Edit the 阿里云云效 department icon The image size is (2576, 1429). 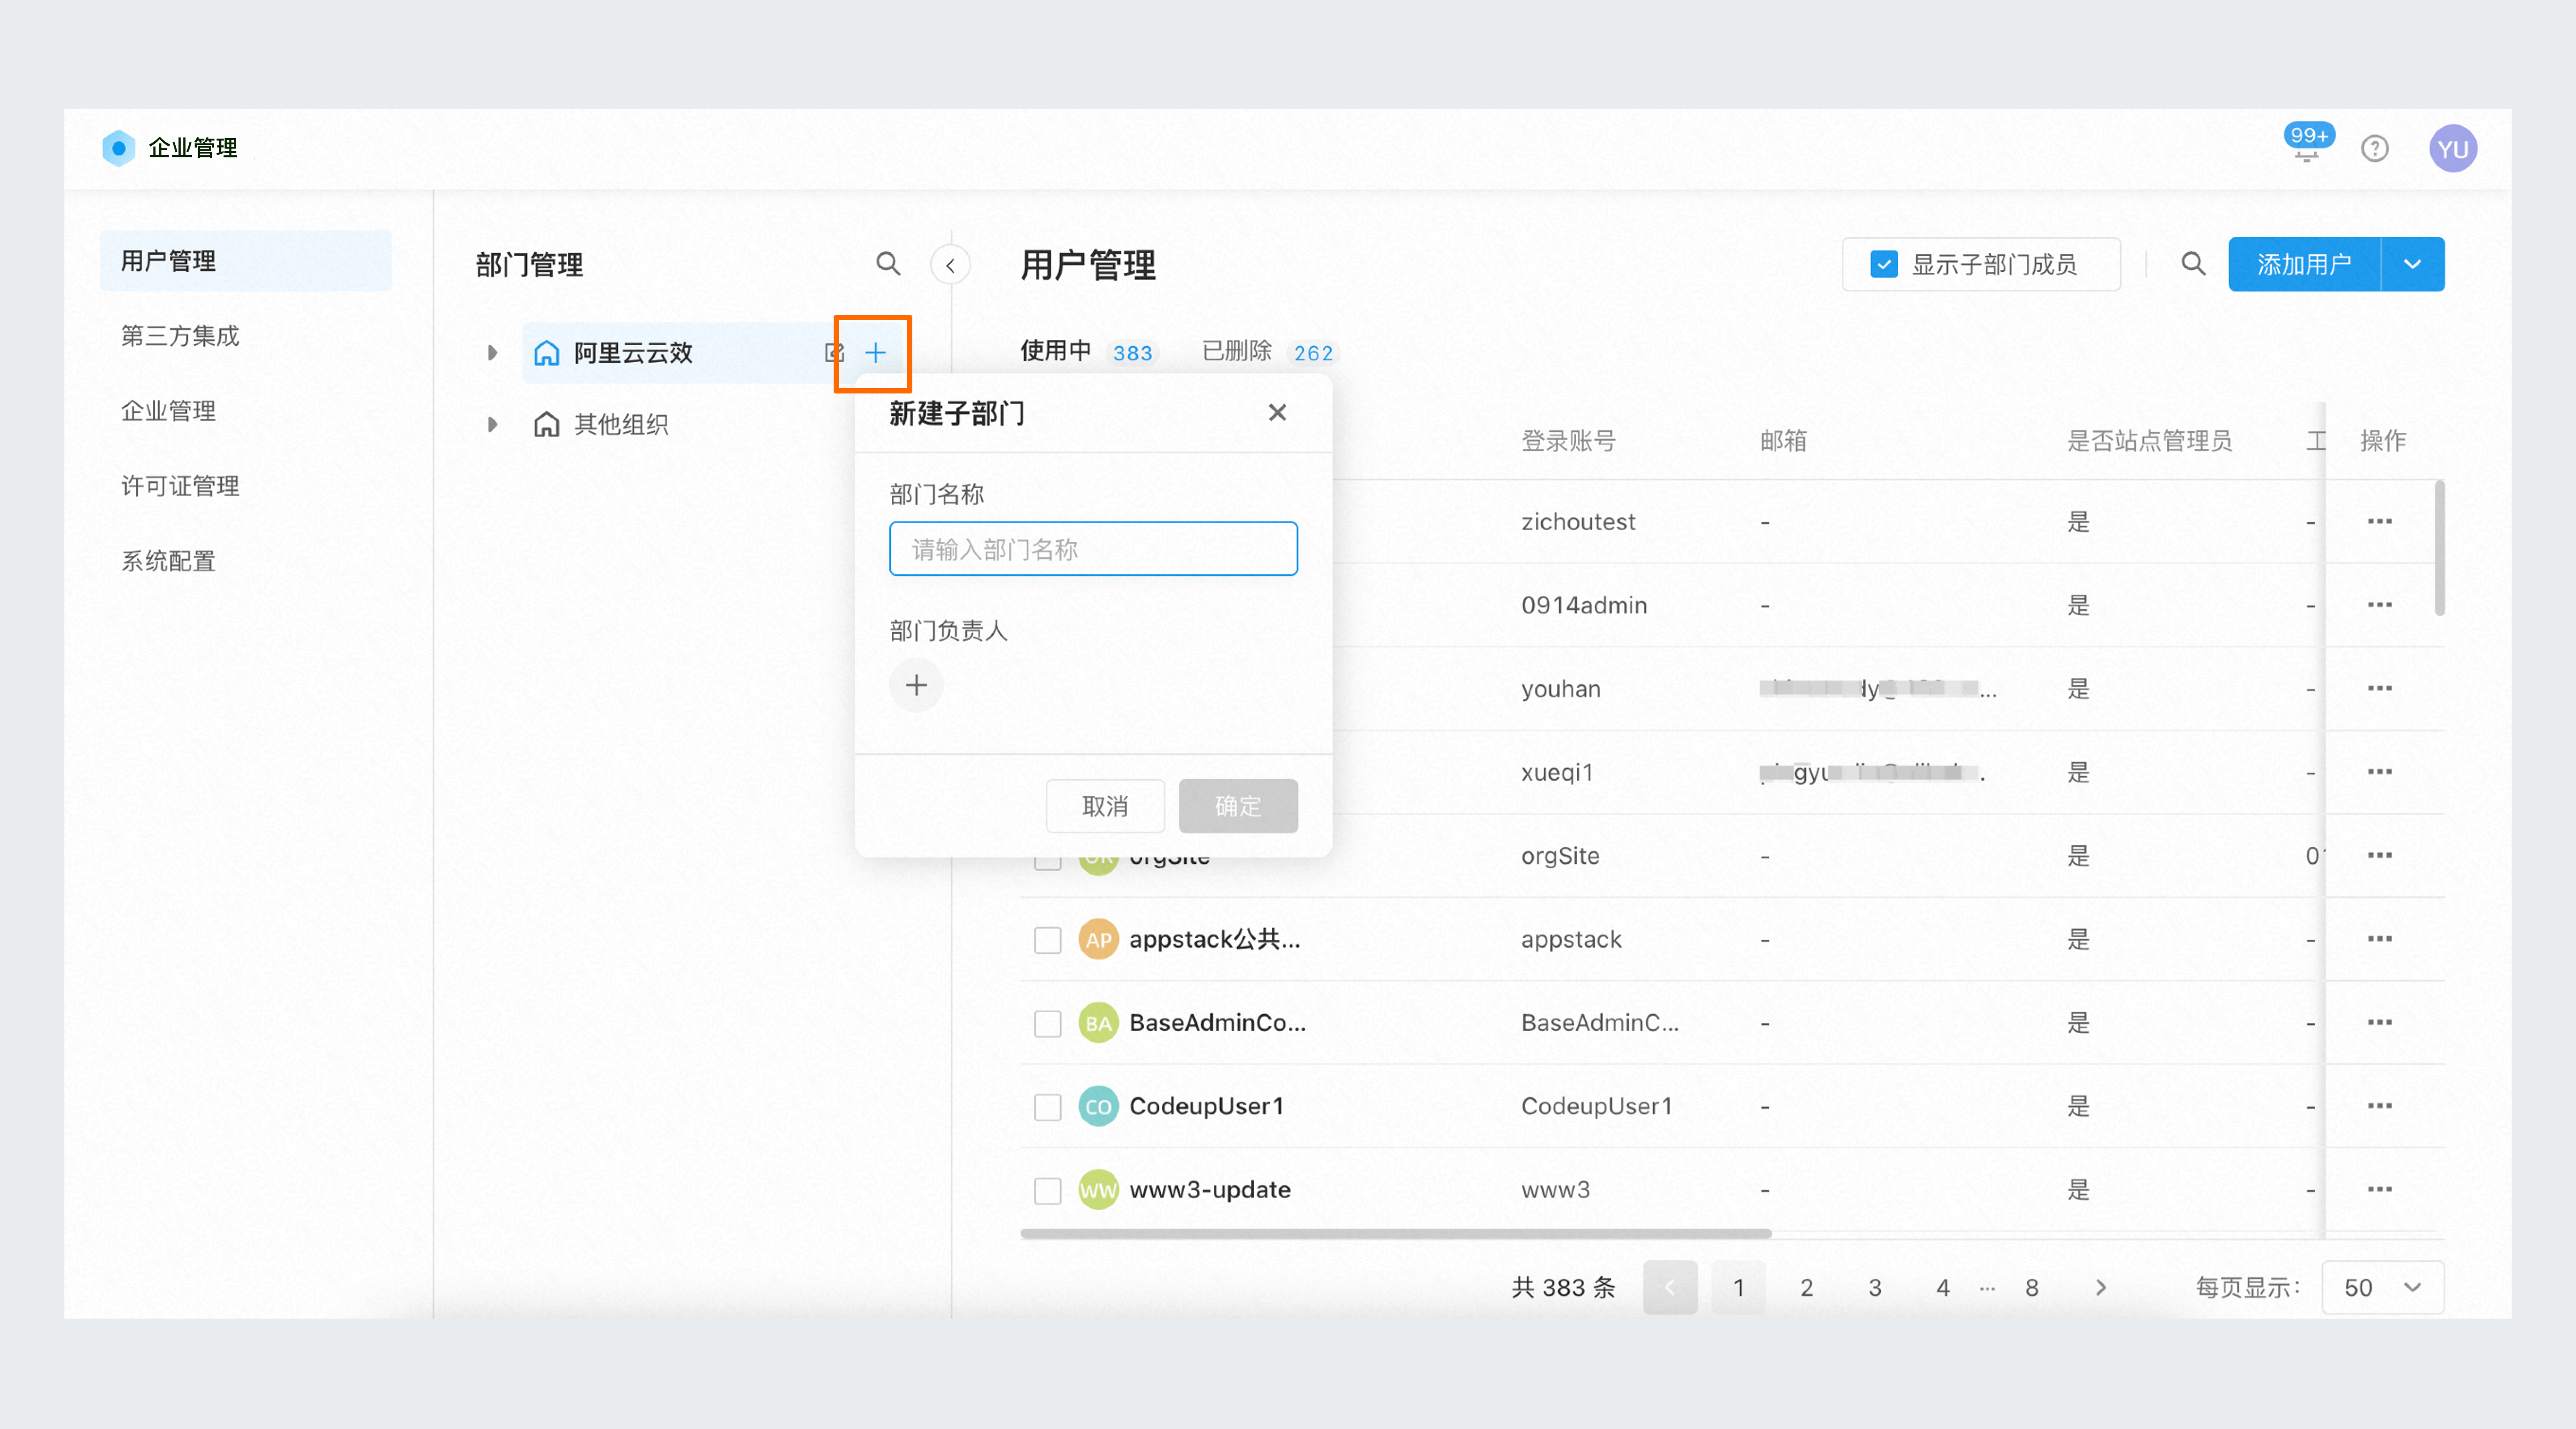[834, 353]
